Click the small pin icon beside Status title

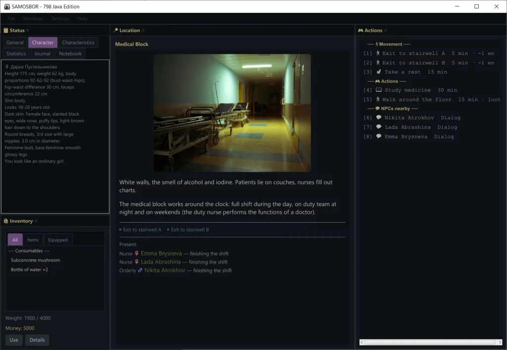(x=28, y=30)
